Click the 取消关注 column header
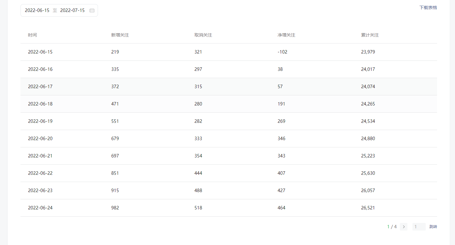The image size is (455, 245). (x=203, y=35)
